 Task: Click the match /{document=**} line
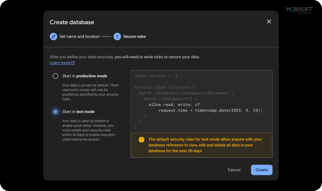point(171,99)
